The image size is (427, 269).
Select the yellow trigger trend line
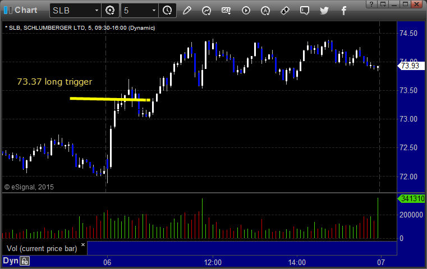110,99
